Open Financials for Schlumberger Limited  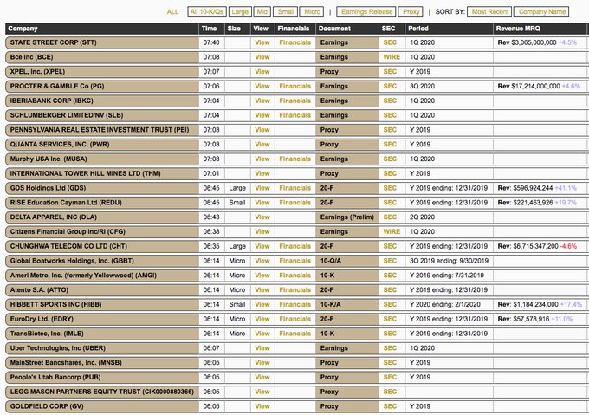point(294,115)
